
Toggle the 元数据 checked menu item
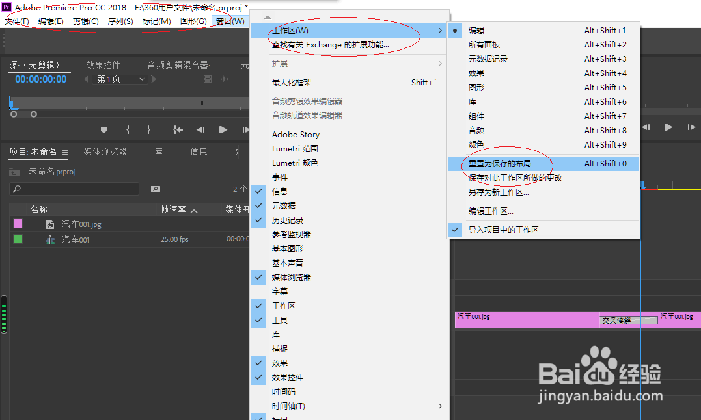349,205
